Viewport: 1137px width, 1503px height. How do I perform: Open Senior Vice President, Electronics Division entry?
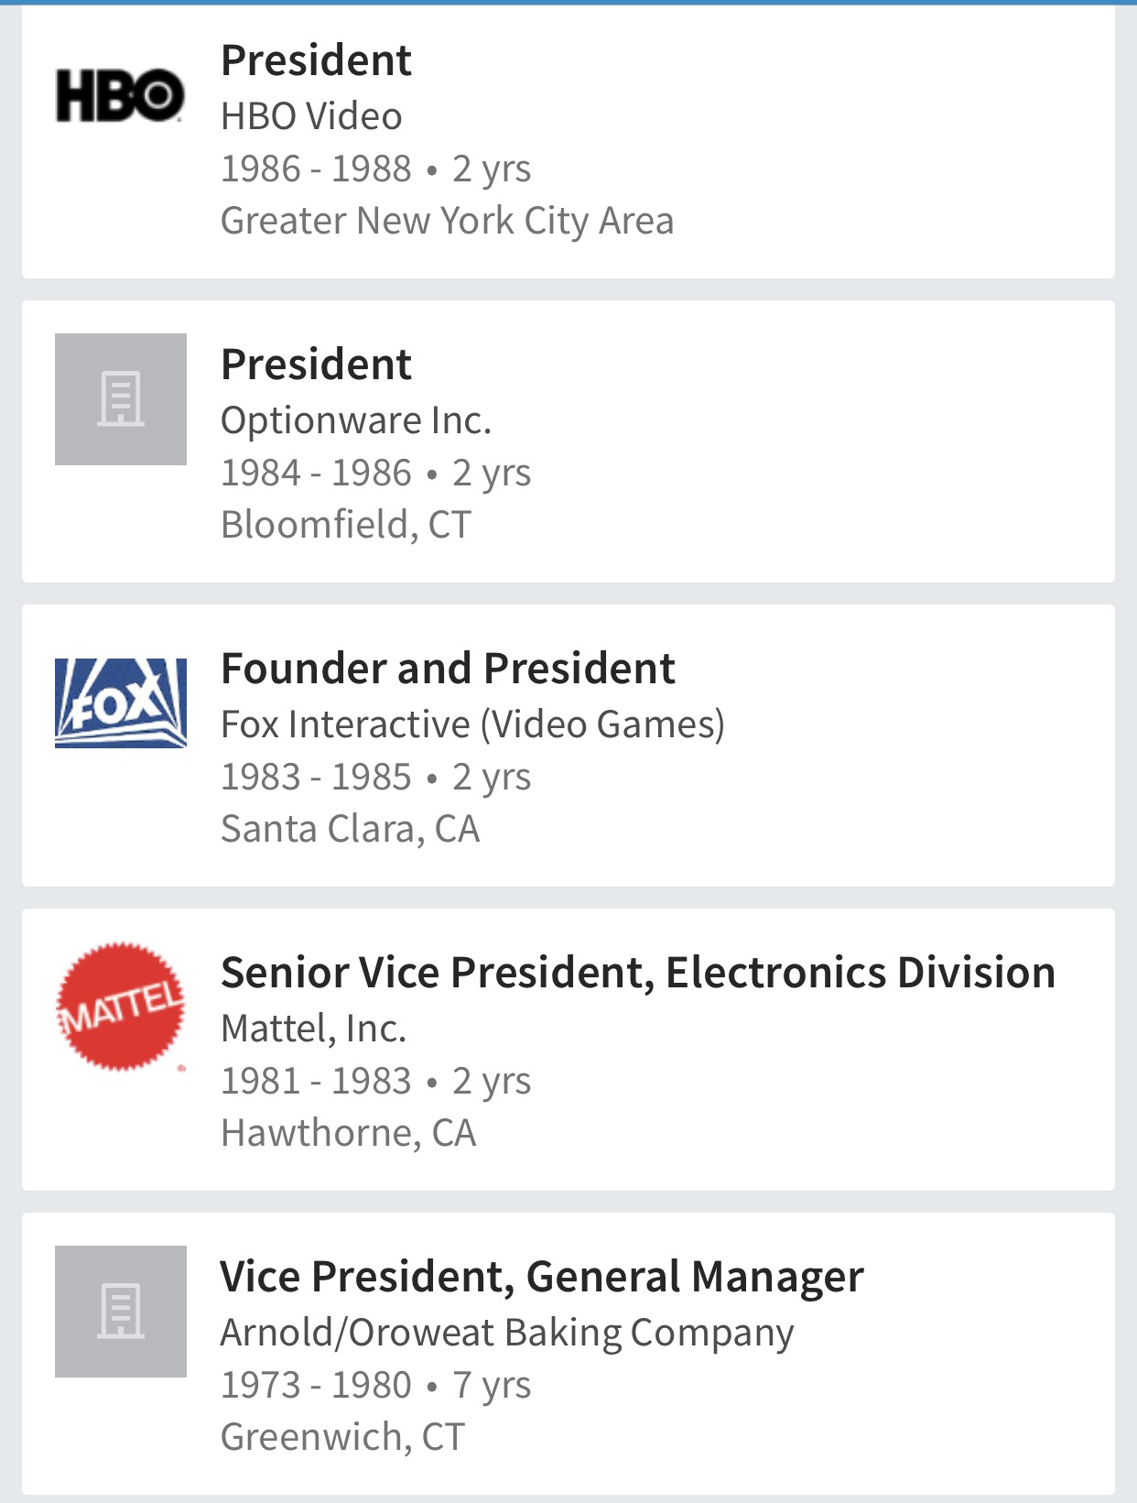638,973
